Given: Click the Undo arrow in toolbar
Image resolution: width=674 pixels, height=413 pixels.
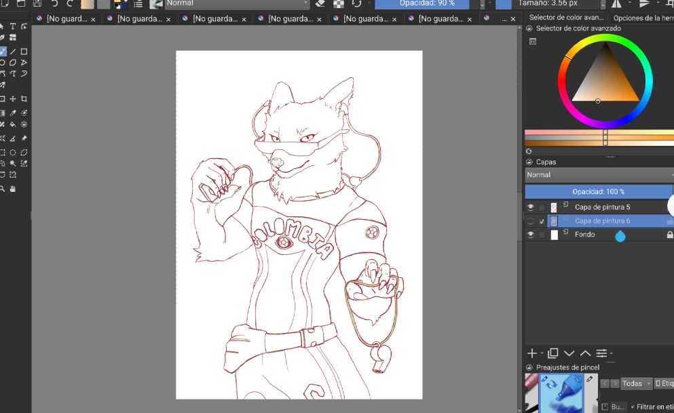Looking at the screenshot, I should click(x=54, y=3).
